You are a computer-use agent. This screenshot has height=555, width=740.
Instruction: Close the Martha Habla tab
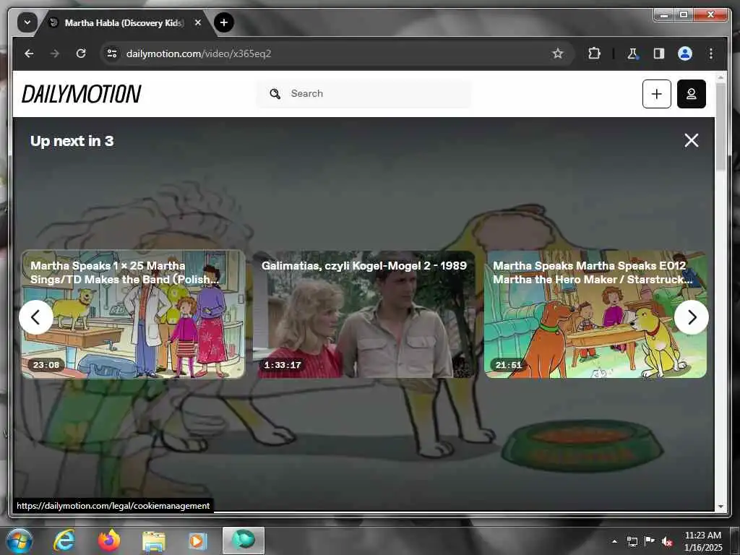point(198,22)
